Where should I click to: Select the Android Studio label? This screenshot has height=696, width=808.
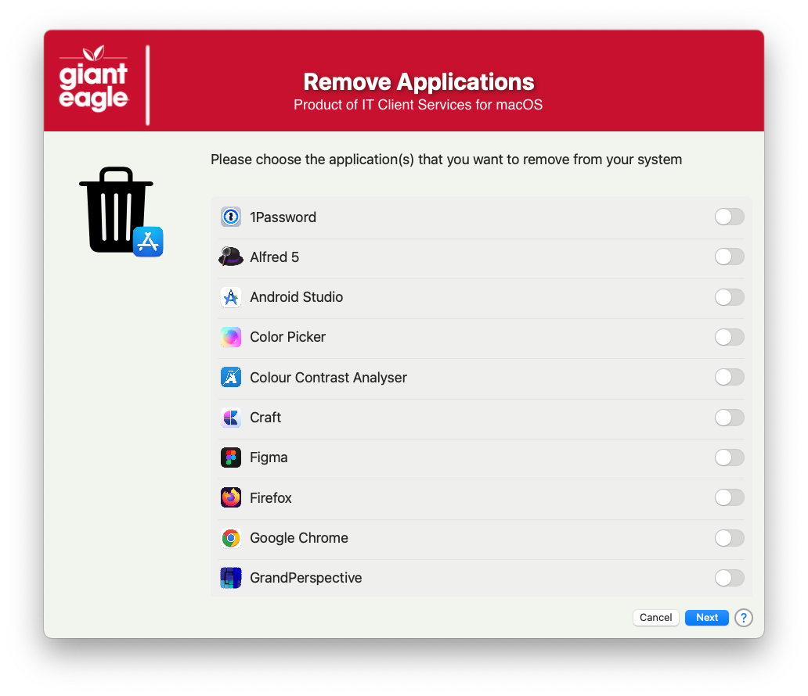296,297
